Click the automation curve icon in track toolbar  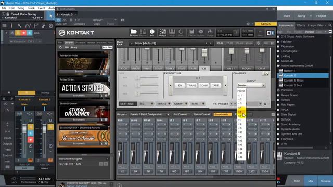pos(28,25)
